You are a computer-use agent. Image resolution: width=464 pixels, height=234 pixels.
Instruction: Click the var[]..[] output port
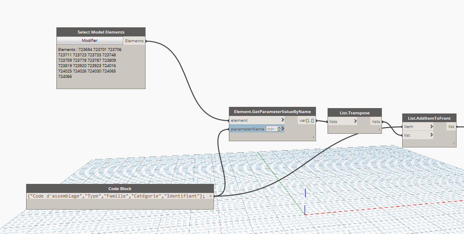[307, 121]
